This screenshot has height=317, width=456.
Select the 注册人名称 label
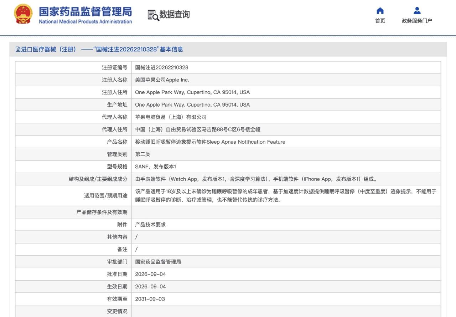[115, 80]
